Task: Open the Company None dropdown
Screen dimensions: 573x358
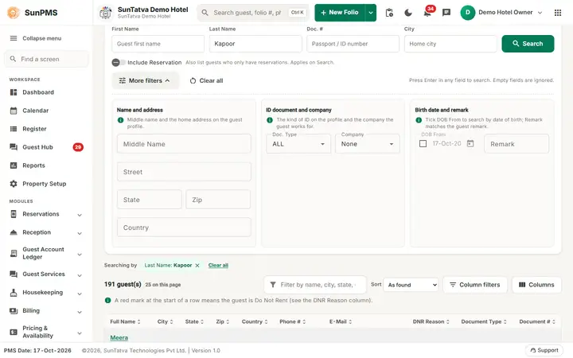Action: [x=367, y=144]
